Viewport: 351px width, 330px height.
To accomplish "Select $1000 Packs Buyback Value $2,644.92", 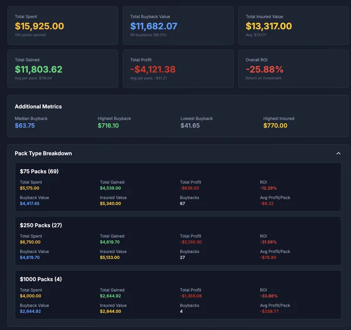I will (30, 311).
